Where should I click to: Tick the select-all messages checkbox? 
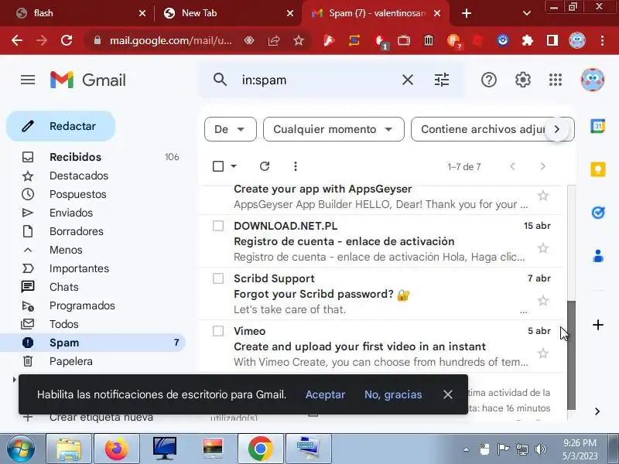point(218,166)
